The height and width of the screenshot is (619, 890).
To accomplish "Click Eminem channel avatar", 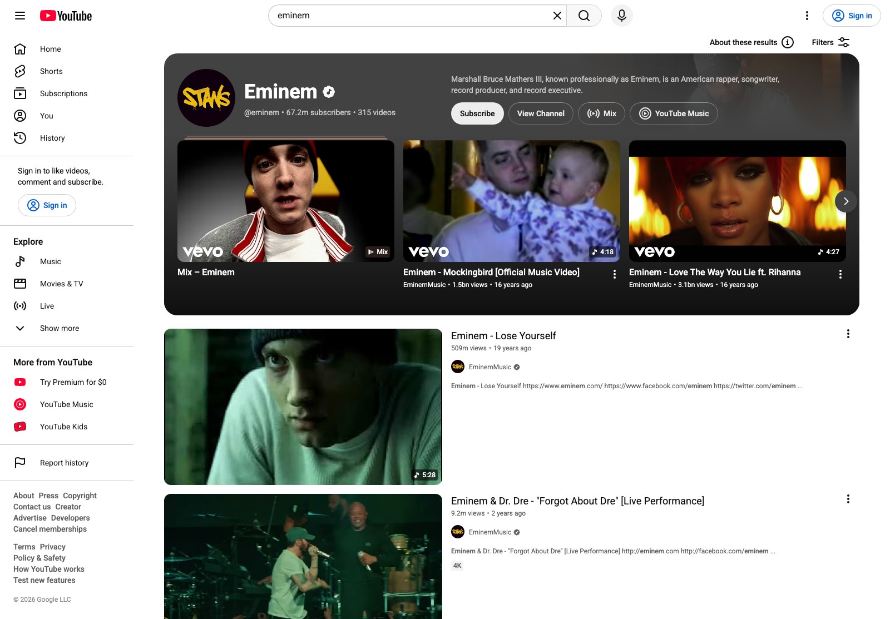I will (206, 98).
